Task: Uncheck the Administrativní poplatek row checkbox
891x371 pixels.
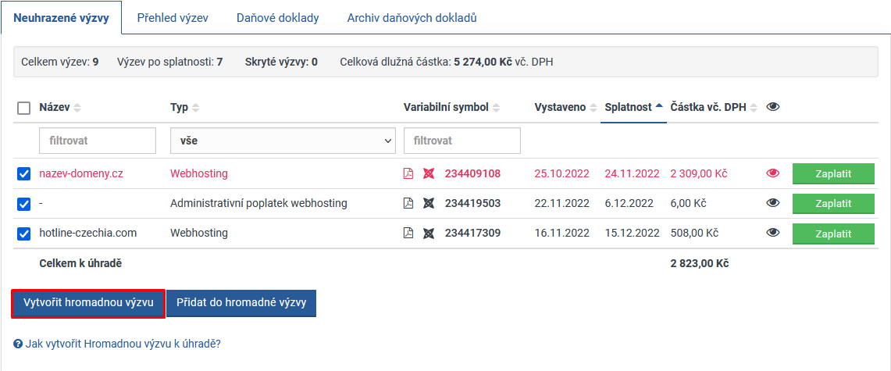Action: pos(24,204)
